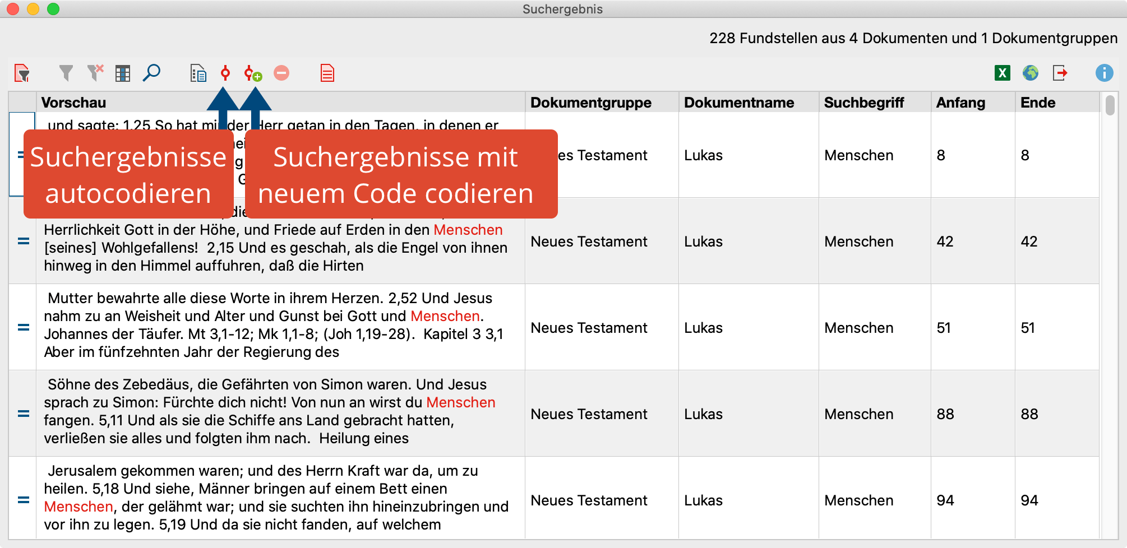Click Ende value 42
The width and height of the screenshot is (1127, 548).
click(x=1029, y=242)
